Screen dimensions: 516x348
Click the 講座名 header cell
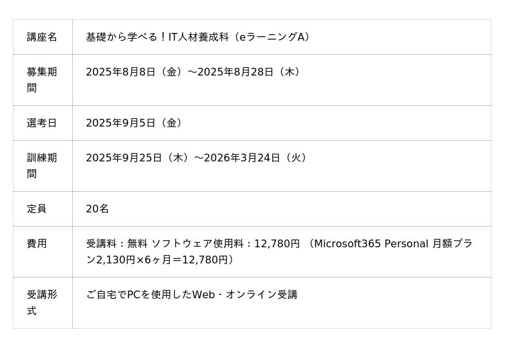tap(43, 37)
